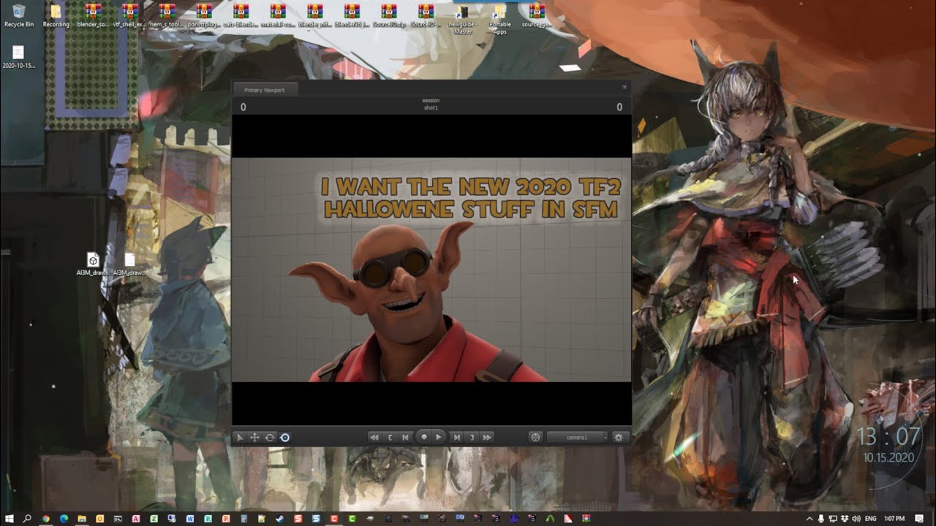The width and height of the screenshot is (936, 526).
Task: Select the material-co... archive on desktop
Action: point(278,15)
